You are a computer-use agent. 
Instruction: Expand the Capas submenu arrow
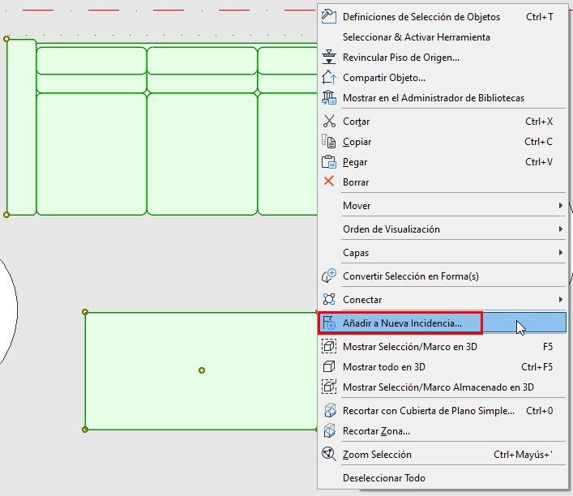[561, 253]
